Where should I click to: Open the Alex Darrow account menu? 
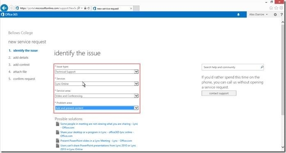pos(259,14)
